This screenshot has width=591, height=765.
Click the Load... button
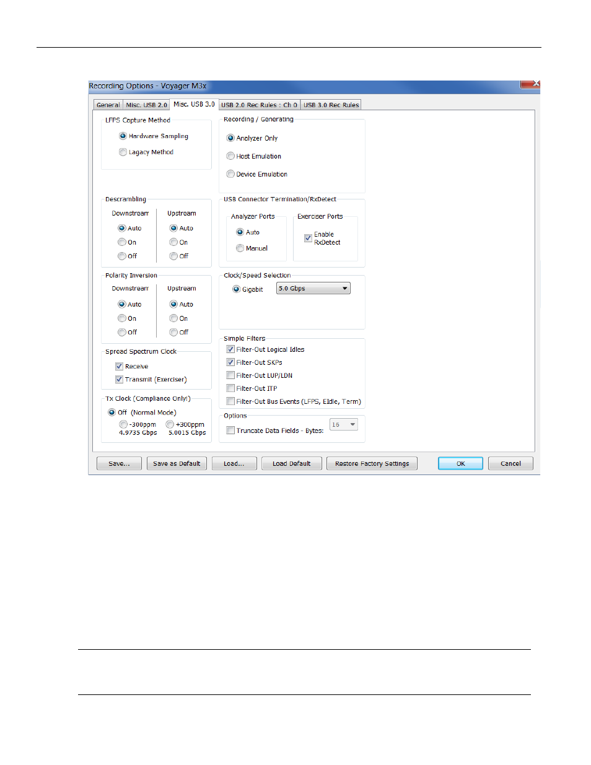pos(234,464)
